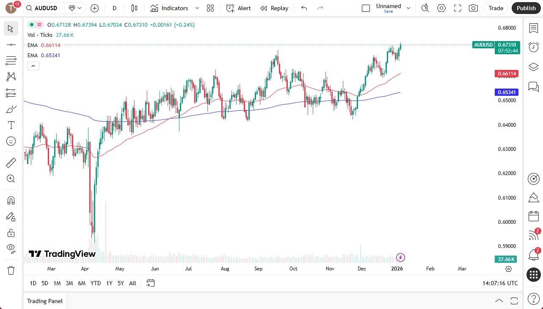
Task: Open the emoji icons tool
Action: pyautogui.click(x=11, y=141)
